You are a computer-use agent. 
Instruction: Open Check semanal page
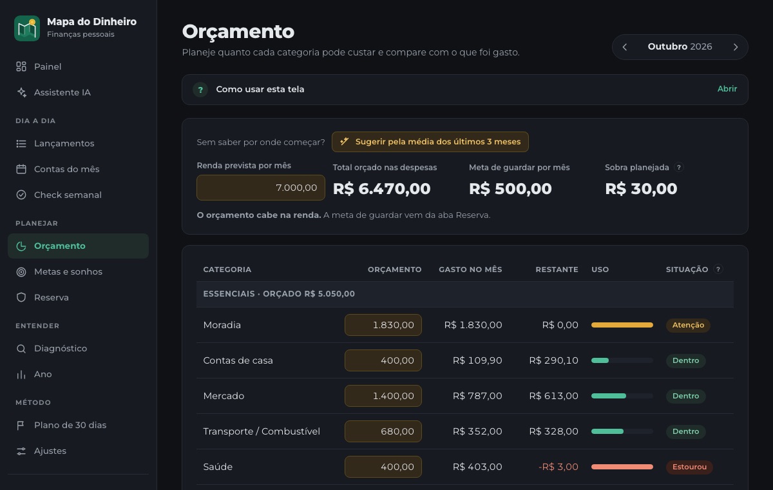tap(78, 195)
